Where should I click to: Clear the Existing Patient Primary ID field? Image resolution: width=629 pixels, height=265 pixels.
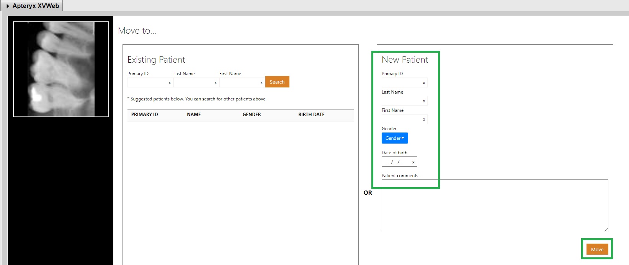(x=170, y=83)
